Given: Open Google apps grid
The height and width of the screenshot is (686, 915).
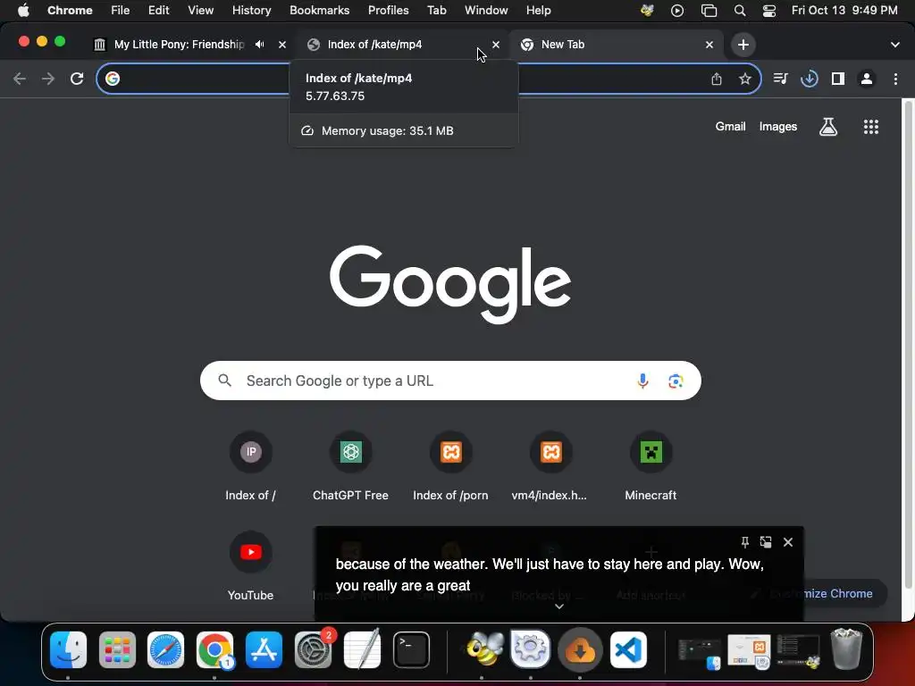Looking at the screenshot, I should pos(870,127).
